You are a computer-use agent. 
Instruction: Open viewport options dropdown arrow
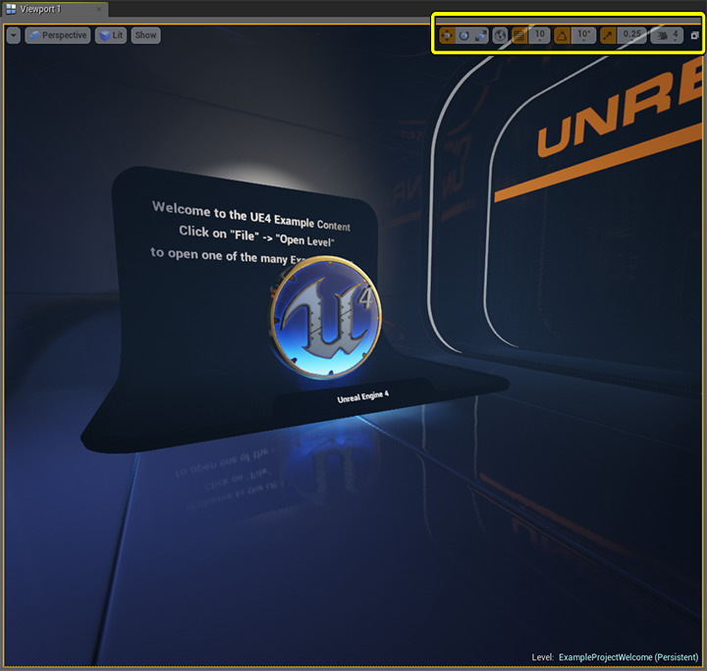(14, 35)
